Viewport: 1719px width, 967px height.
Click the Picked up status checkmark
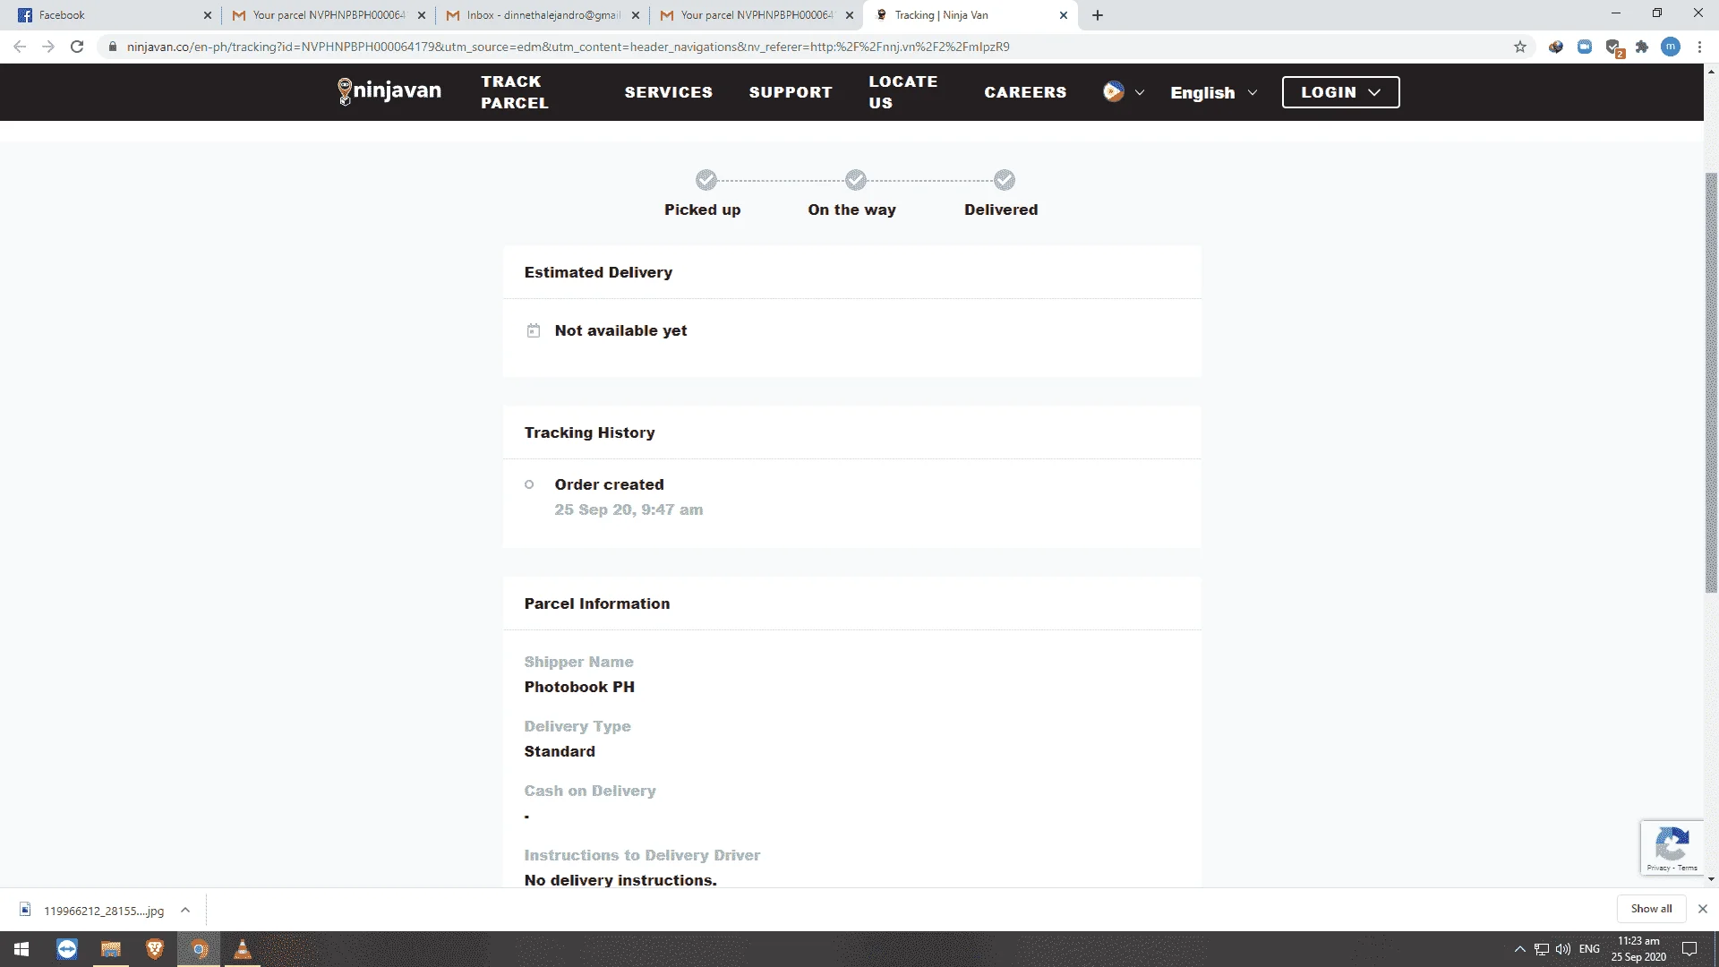[x=706, y=180]
